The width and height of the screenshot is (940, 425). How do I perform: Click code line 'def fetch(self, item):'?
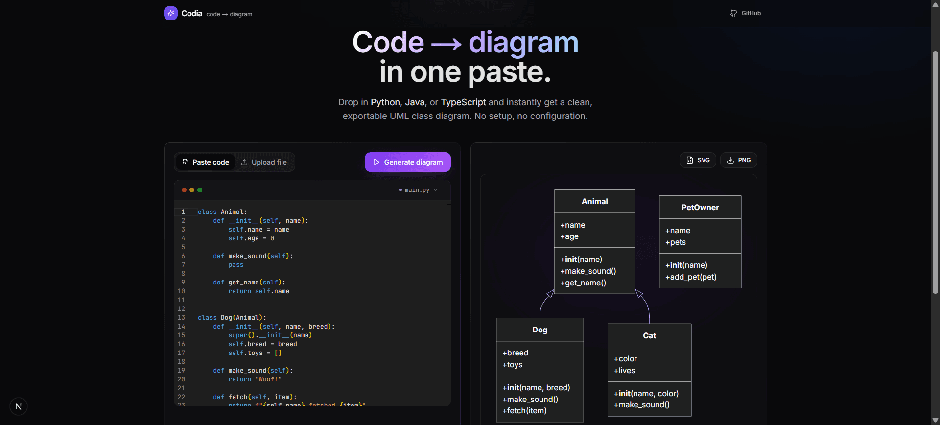(x=255, y=397)
